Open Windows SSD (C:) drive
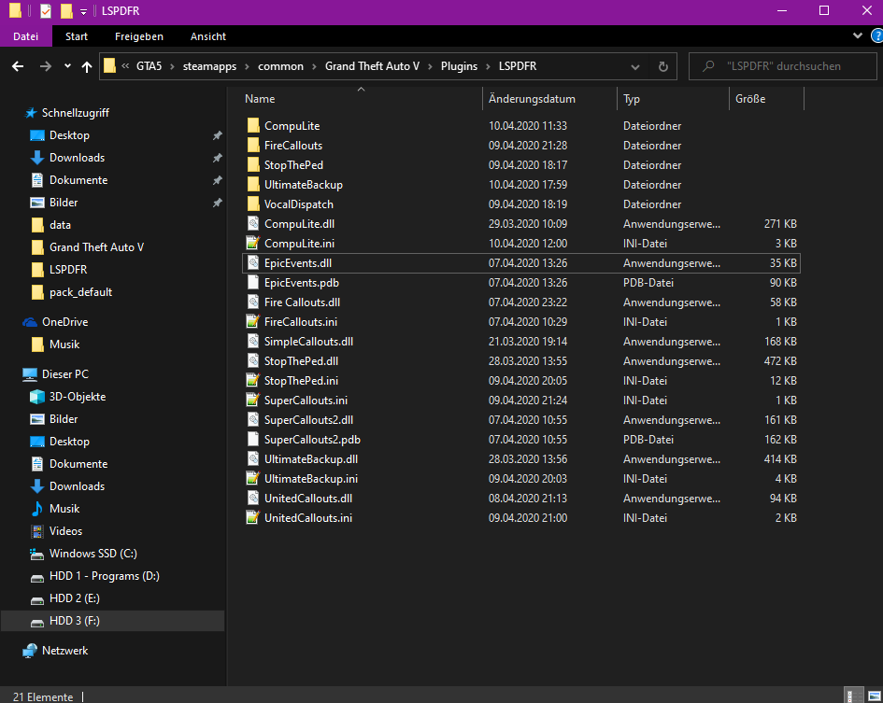 click(x=93, y=554)
